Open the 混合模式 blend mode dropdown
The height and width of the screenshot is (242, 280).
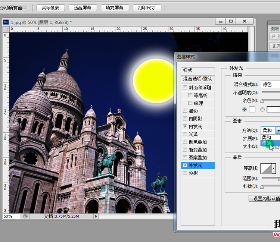[270, 85]
